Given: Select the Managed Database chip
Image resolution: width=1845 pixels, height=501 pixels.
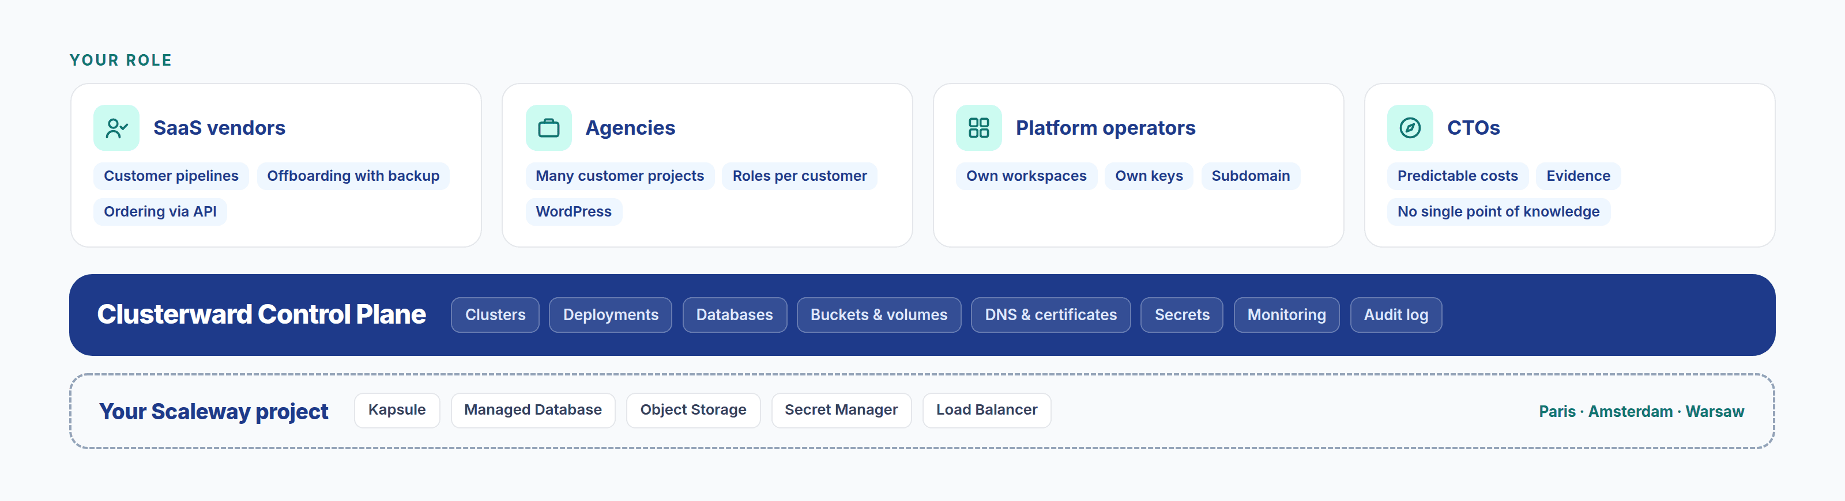Looking at the screenshot, I should tap(533, 410).
